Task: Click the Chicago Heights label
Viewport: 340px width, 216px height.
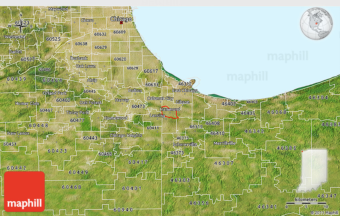Action: point(126,135)
